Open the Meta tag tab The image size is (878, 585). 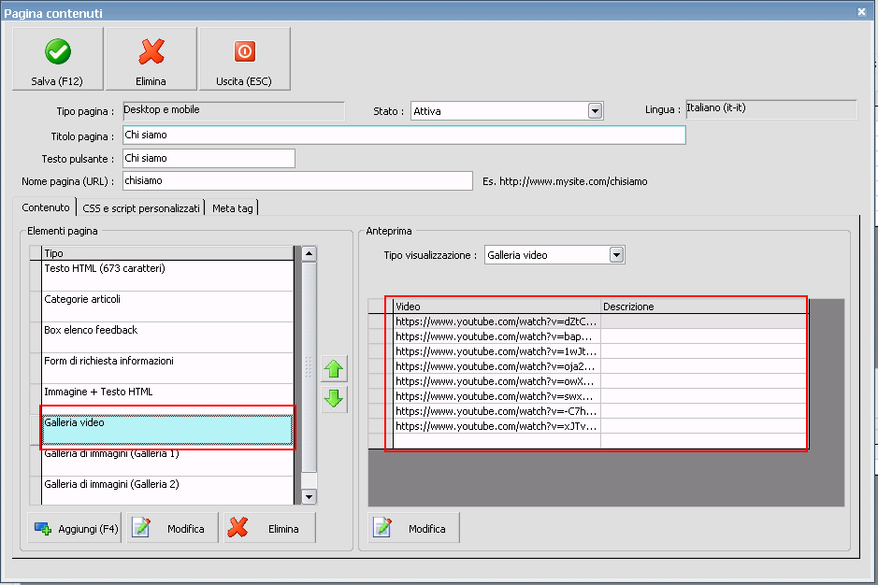point(232,207)
